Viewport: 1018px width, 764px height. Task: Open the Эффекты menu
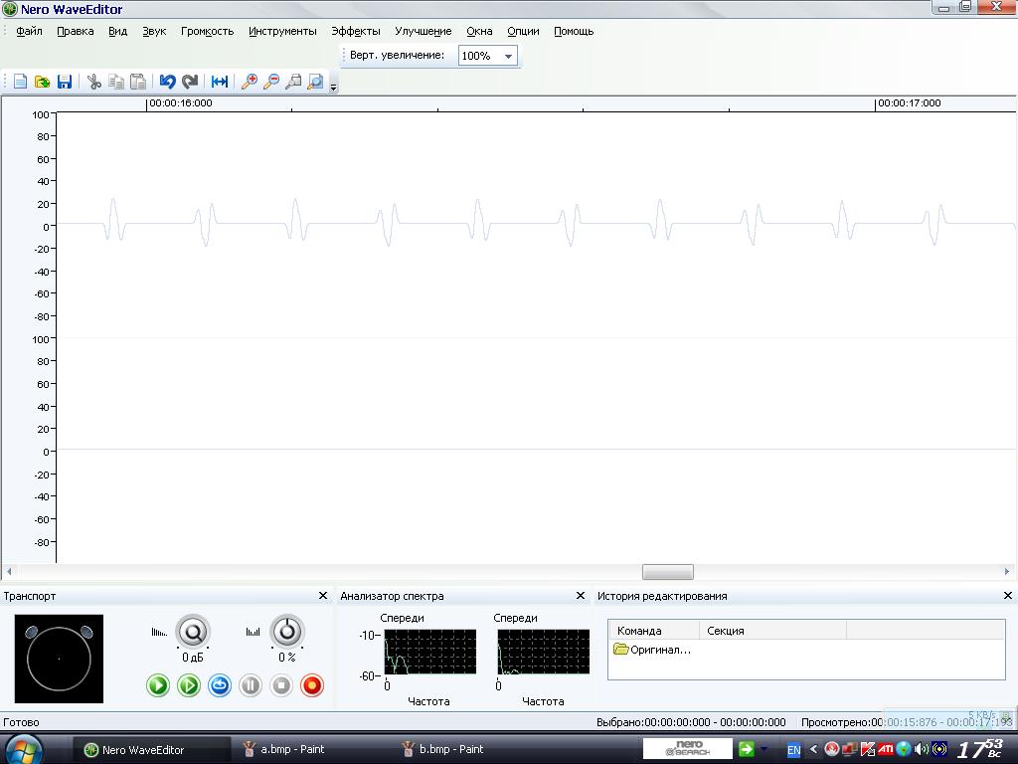click(x=355, y=31)
